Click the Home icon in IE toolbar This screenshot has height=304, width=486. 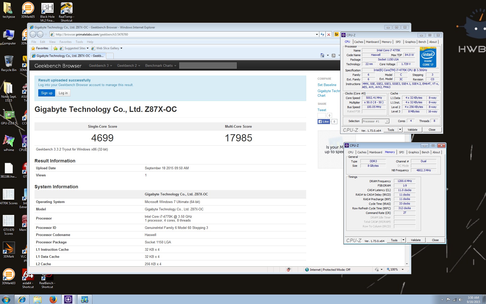[x=322, y=55]
